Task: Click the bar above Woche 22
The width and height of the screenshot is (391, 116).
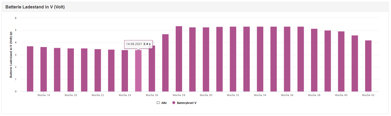Action: click(x=98, y=70)
